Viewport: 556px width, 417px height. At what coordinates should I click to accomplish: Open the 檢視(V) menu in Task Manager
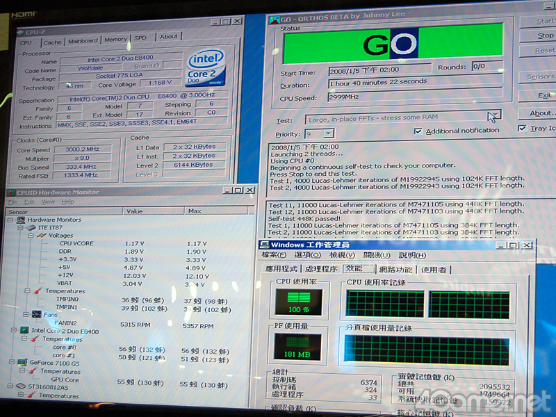point(342,255)
